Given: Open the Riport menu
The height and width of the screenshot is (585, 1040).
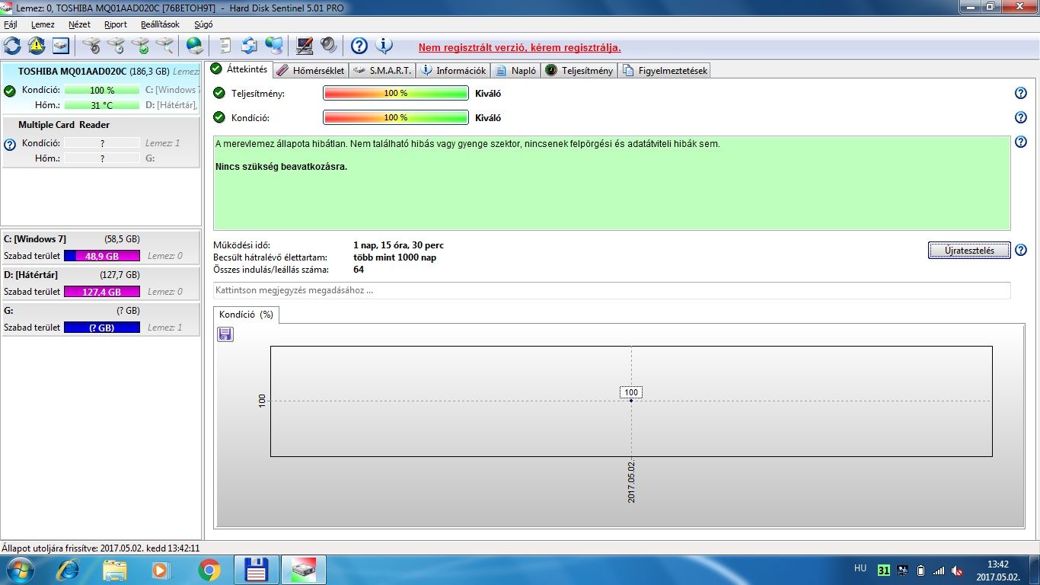Looking at the screenshot, I should click(116, 24).
